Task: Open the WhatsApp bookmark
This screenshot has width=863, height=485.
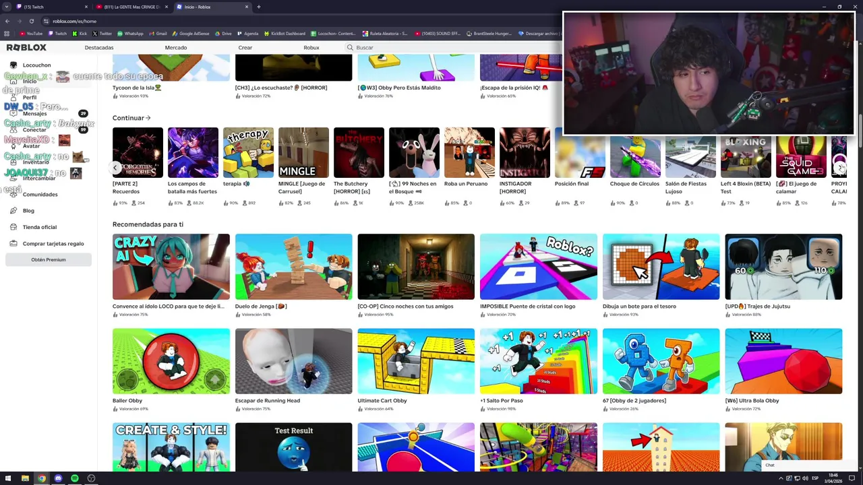Action: pos(130,34)
